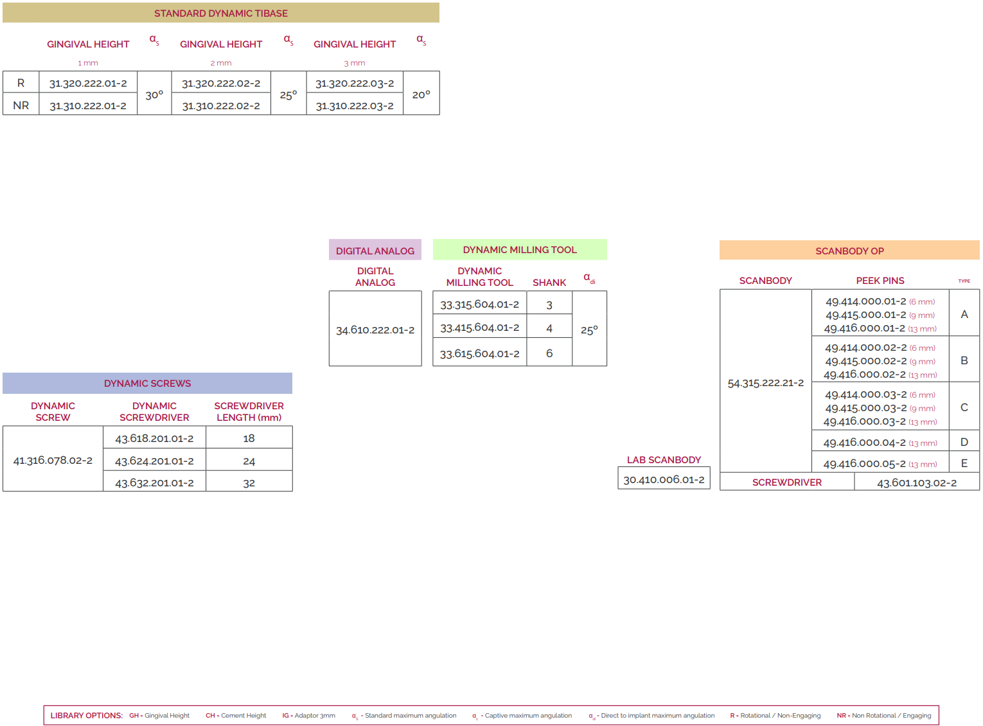The width and height of the screenshot is (983, 726).
Task: Select dynamic screwdriver code 43.624.201.01-2
Action: (x=154, y=461)
